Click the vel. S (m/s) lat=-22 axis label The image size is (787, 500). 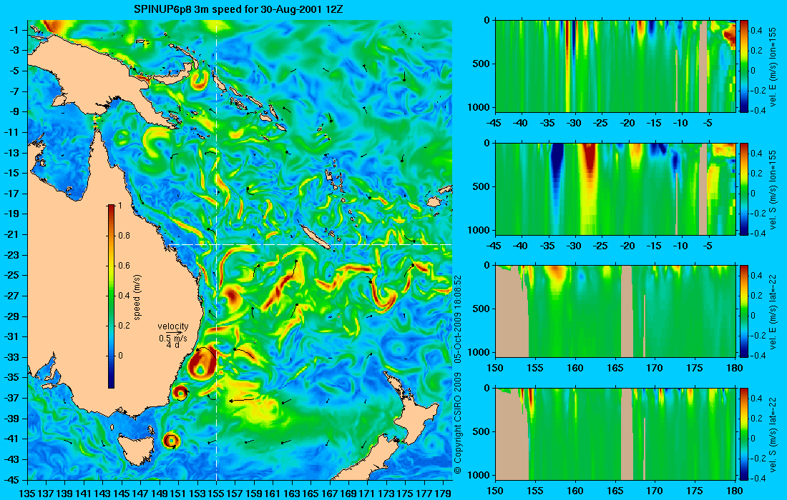coord(773,434)
